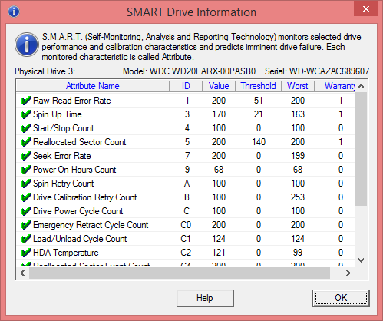Click Value 170 in Spin Up Time row
The height and width of the screenshot is (321, 383).
[x=219, y=114]
